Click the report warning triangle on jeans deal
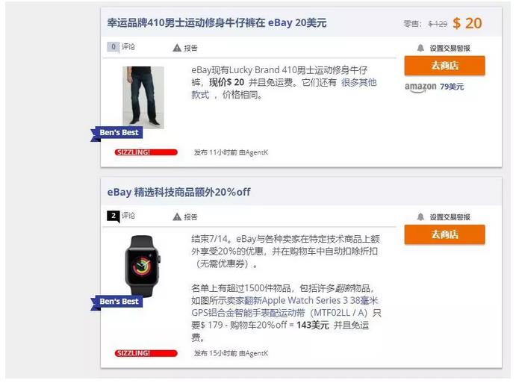The width and height of the screenshot is (516, 383). pos(177,48)
